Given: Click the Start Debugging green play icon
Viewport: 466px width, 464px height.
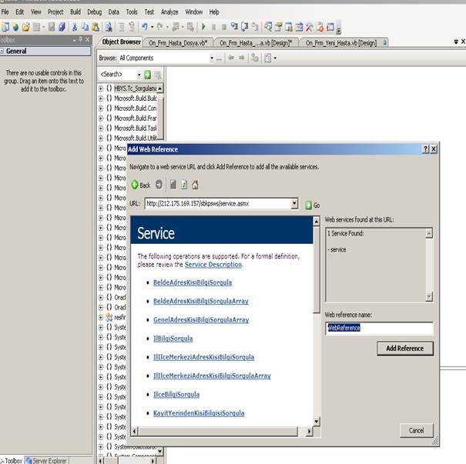Looking at the screenshot, I should point(203,27).
